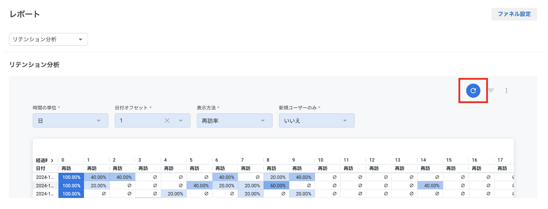
Task: Click the 40.00% cell in column 5
Action: [x=199, y=185]
